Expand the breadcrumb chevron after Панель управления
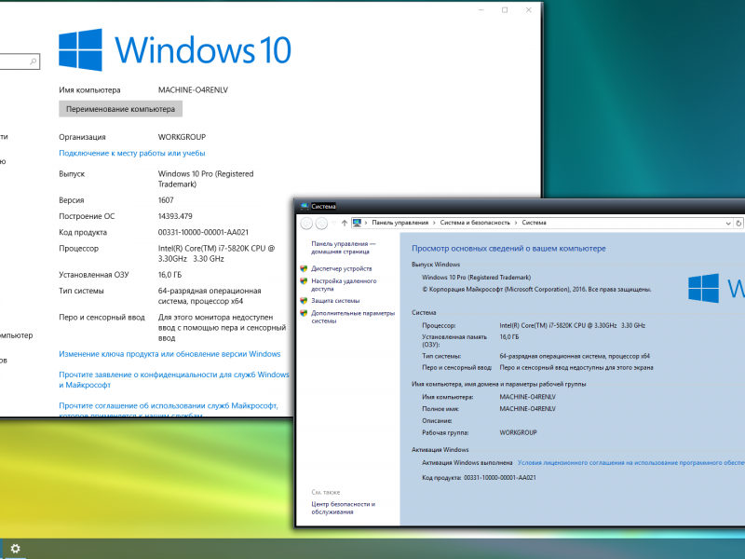 pos(434,223)
